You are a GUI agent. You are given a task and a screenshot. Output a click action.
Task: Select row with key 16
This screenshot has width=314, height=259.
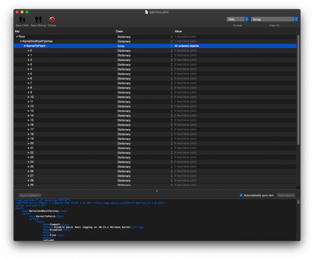155,125
